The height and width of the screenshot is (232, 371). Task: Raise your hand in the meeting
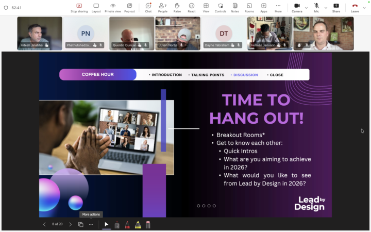pos(177,7)
